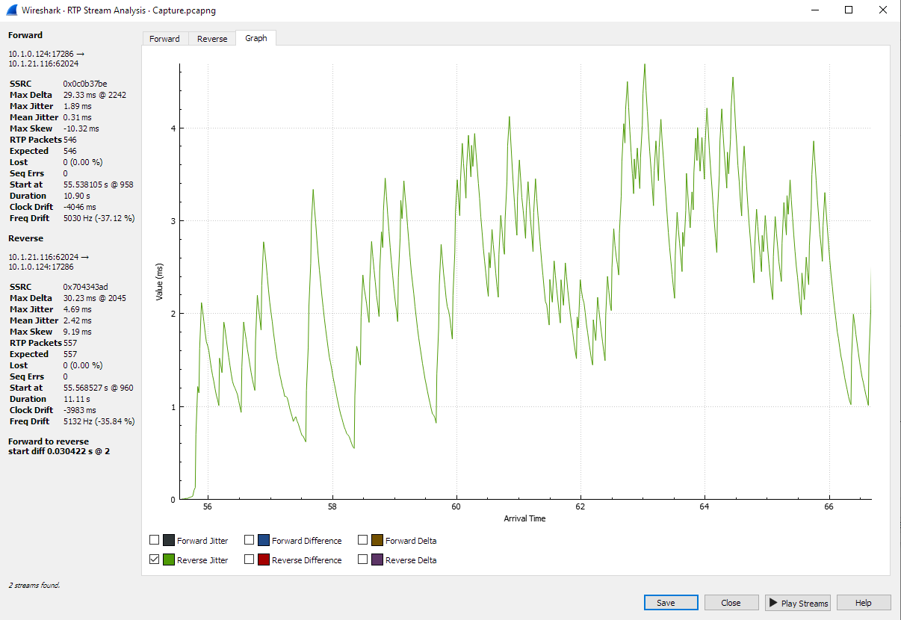Screen dimensions: 901x620
Task: Enable the Reverse Delta checkbox
Action: click(362, 559)
